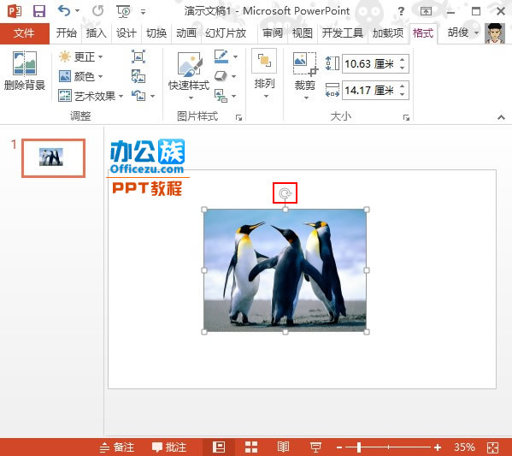
Task: Click the Ribbon Display Options icon
Action: [426, 11]
